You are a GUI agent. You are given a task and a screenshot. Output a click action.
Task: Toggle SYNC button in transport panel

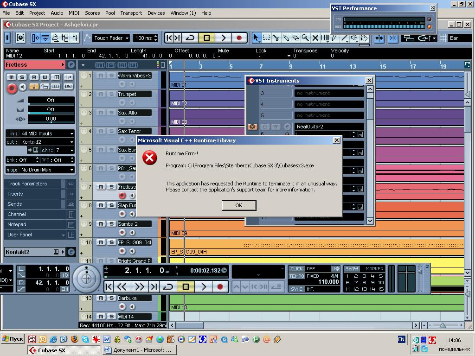[x=296, y=289]
